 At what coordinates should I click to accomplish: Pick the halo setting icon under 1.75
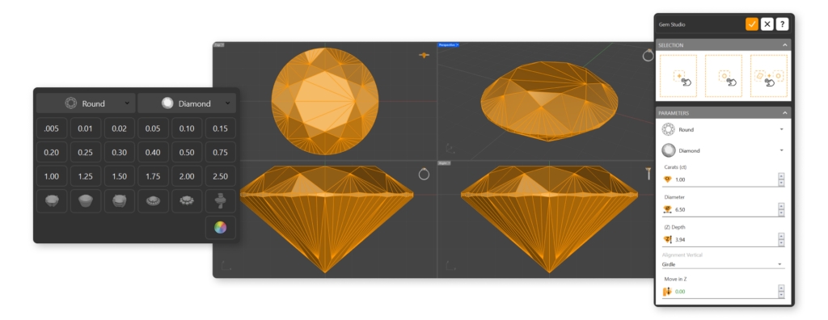pyautogui.click(x=153, y=200)
